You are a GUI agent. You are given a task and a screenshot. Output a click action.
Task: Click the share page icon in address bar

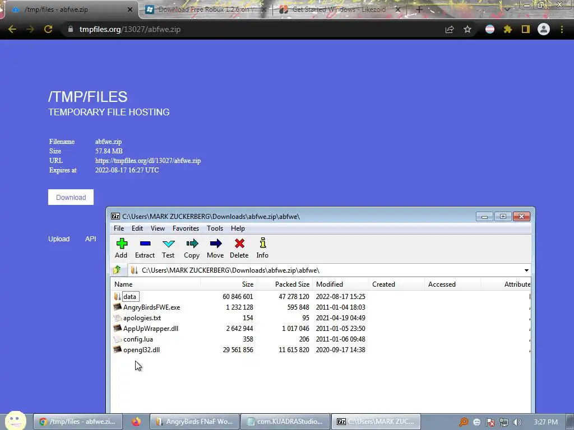(450, 29)
